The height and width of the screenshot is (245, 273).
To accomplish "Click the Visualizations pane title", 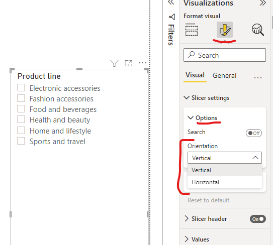I will click(209, 4).
